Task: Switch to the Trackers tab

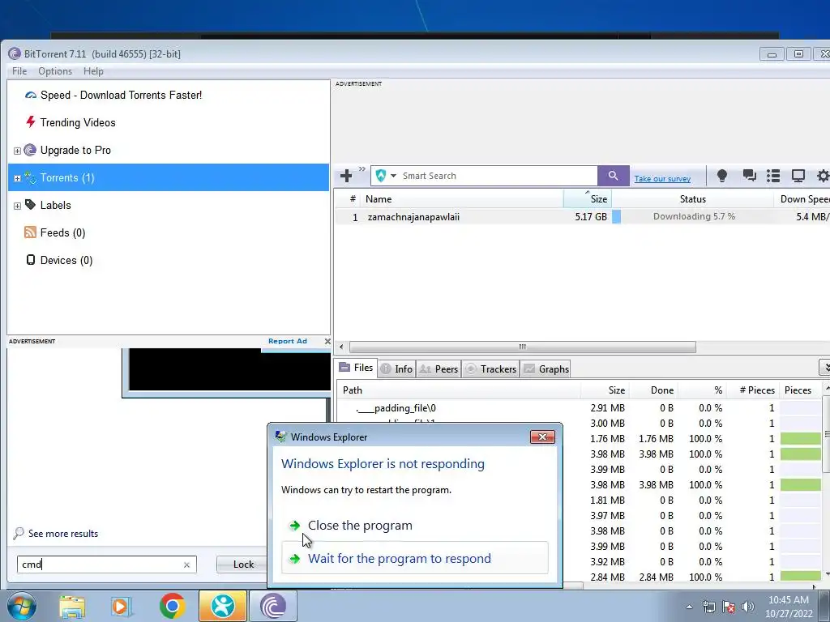Action: click(490, 369)
